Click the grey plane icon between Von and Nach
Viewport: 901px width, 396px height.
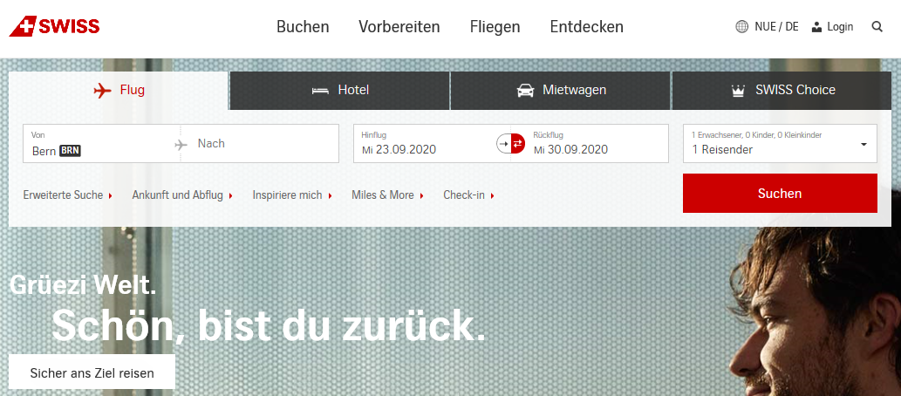[x=181, y=144]
